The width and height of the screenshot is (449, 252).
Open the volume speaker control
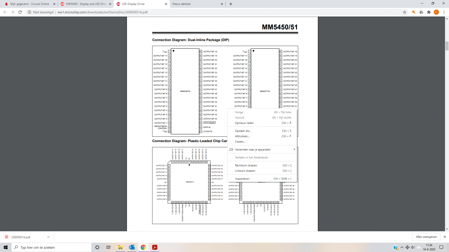[x=413, y=248]
